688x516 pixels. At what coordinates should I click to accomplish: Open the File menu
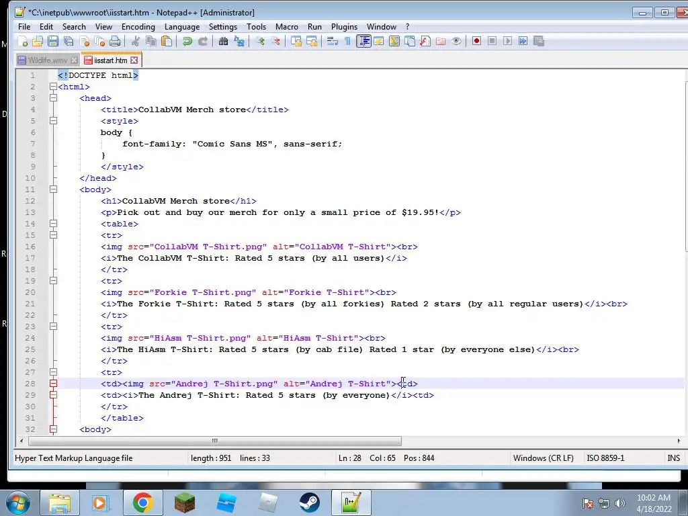click(x=24, y=27)
